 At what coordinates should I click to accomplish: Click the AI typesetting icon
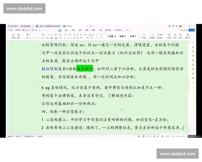[x=169, y=35]
